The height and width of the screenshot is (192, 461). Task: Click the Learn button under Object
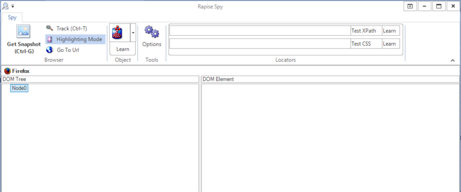tap(122, 49)
